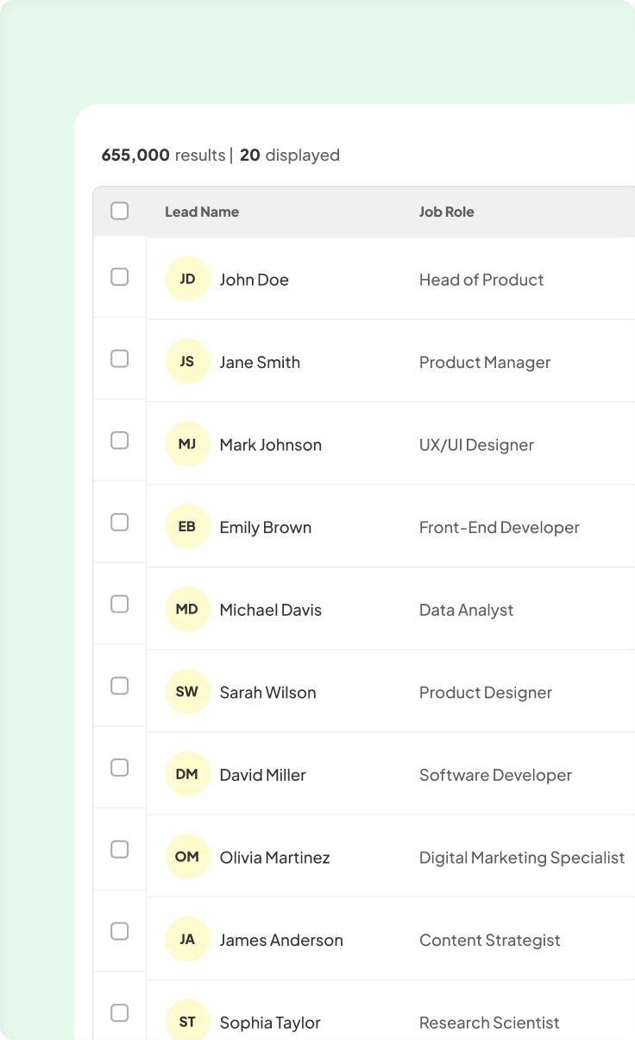The height and width of the screenshot is (1040, 635).
Task: Check the box for Jane Smith
Action: [120, 358]
